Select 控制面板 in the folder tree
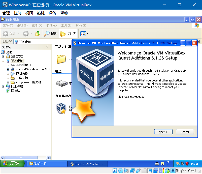 tap(22, 74)
